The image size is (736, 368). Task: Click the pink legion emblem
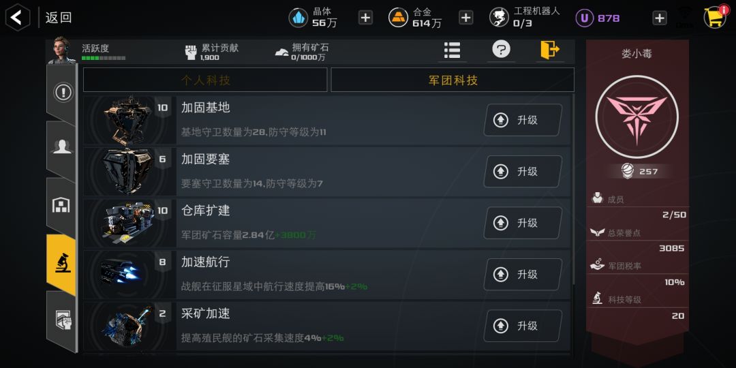click(637, 117)
